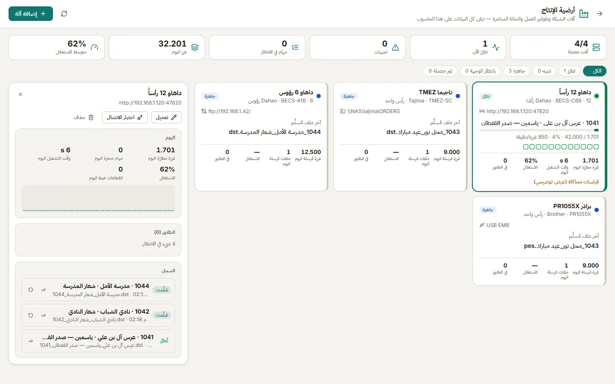This screenshot has height=384, width=615.
Task: Click the السجل log heading
Action: click(168, 271)
